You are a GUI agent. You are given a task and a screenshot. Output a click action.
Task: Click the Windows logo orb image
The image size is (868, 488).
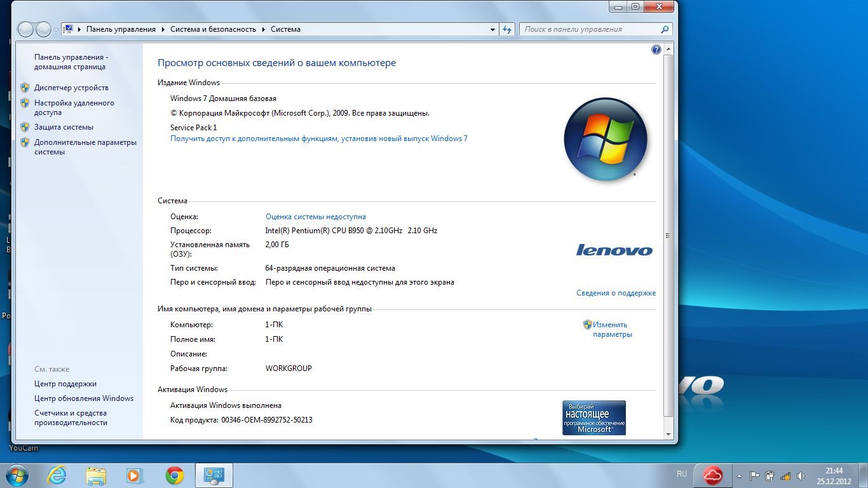[x=606, y=139]
